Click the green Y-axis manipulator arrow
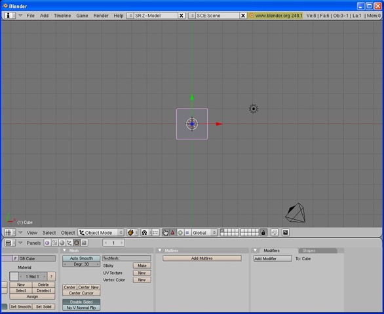384x314 pixels. coord(192,97)
